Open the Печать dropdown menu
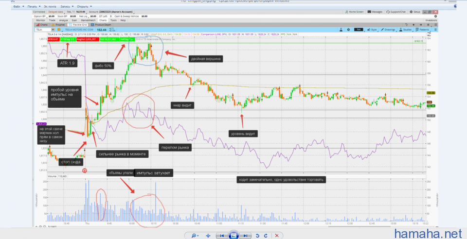Screen dimensions: 467x239 coord(34,6)
